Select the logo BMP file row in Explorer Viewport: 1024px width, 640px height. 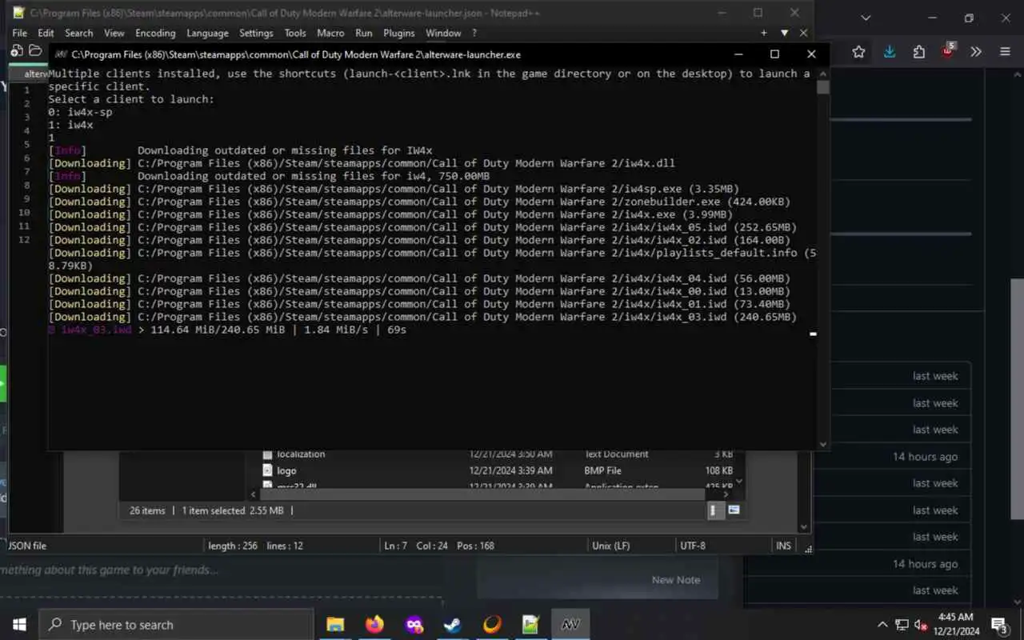tap(499, 470)
